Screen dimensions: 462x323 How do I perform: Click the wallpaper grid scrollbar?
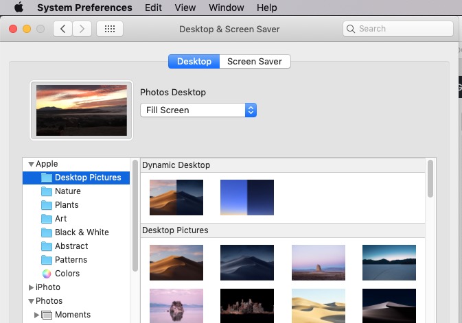[x=430, y=178]
